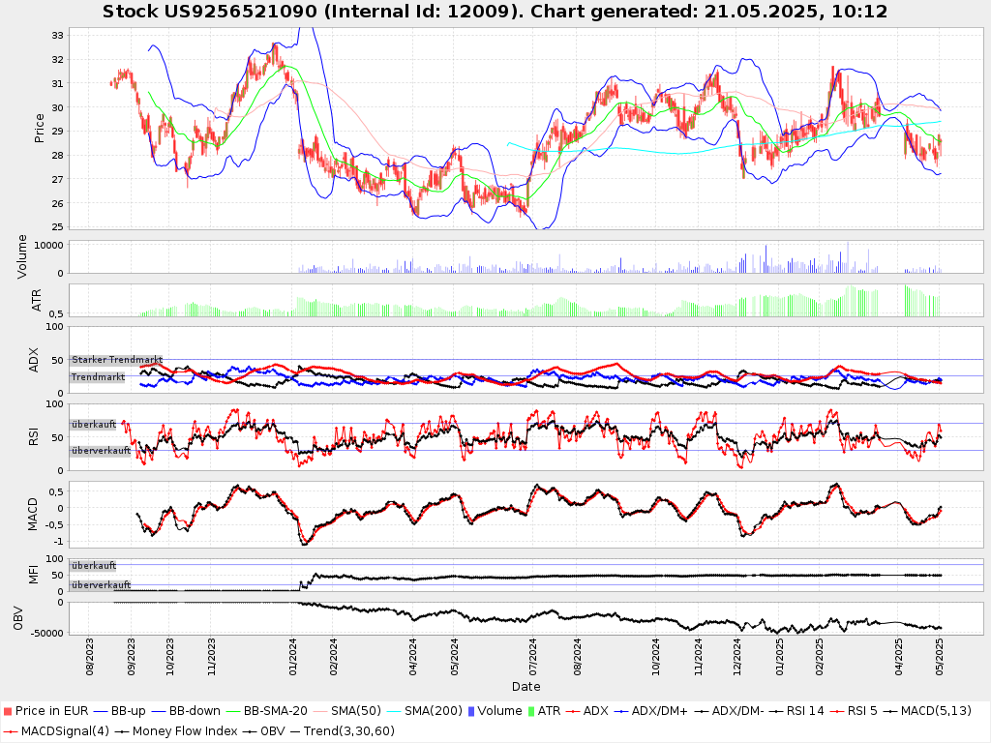The width and height of the screenshot is (991, 743).
Task: Click the blue Volume legend swatch
Action: coord(471,711)
